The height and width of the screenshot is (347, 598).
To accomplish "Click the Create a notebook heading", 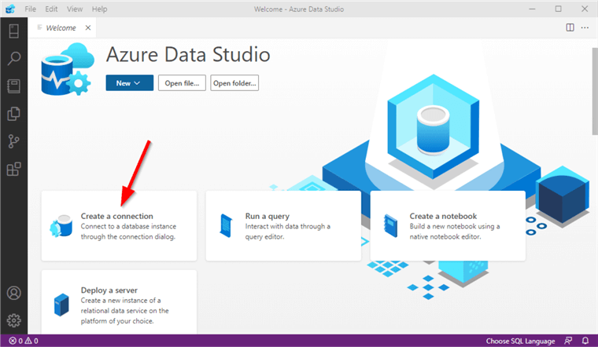I will pyautogui.click(x=443, y=216).
